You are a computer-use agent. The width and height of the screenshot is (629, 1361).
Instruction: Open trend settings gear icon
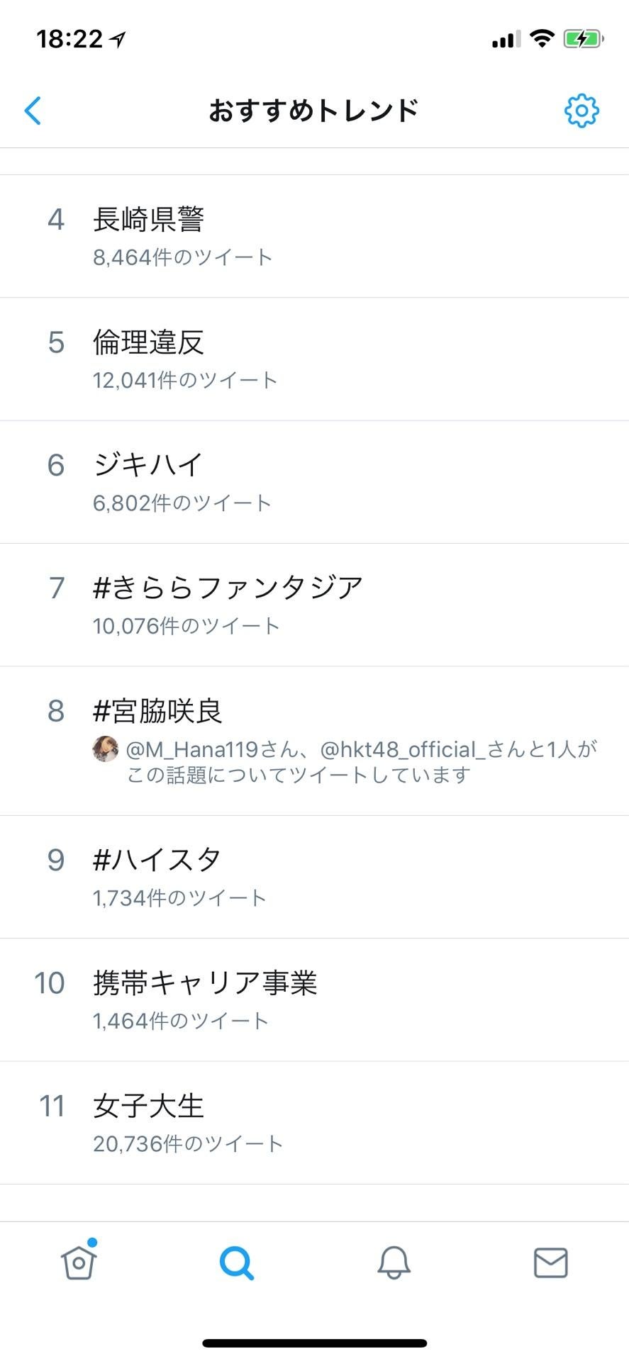click(581, 111)
